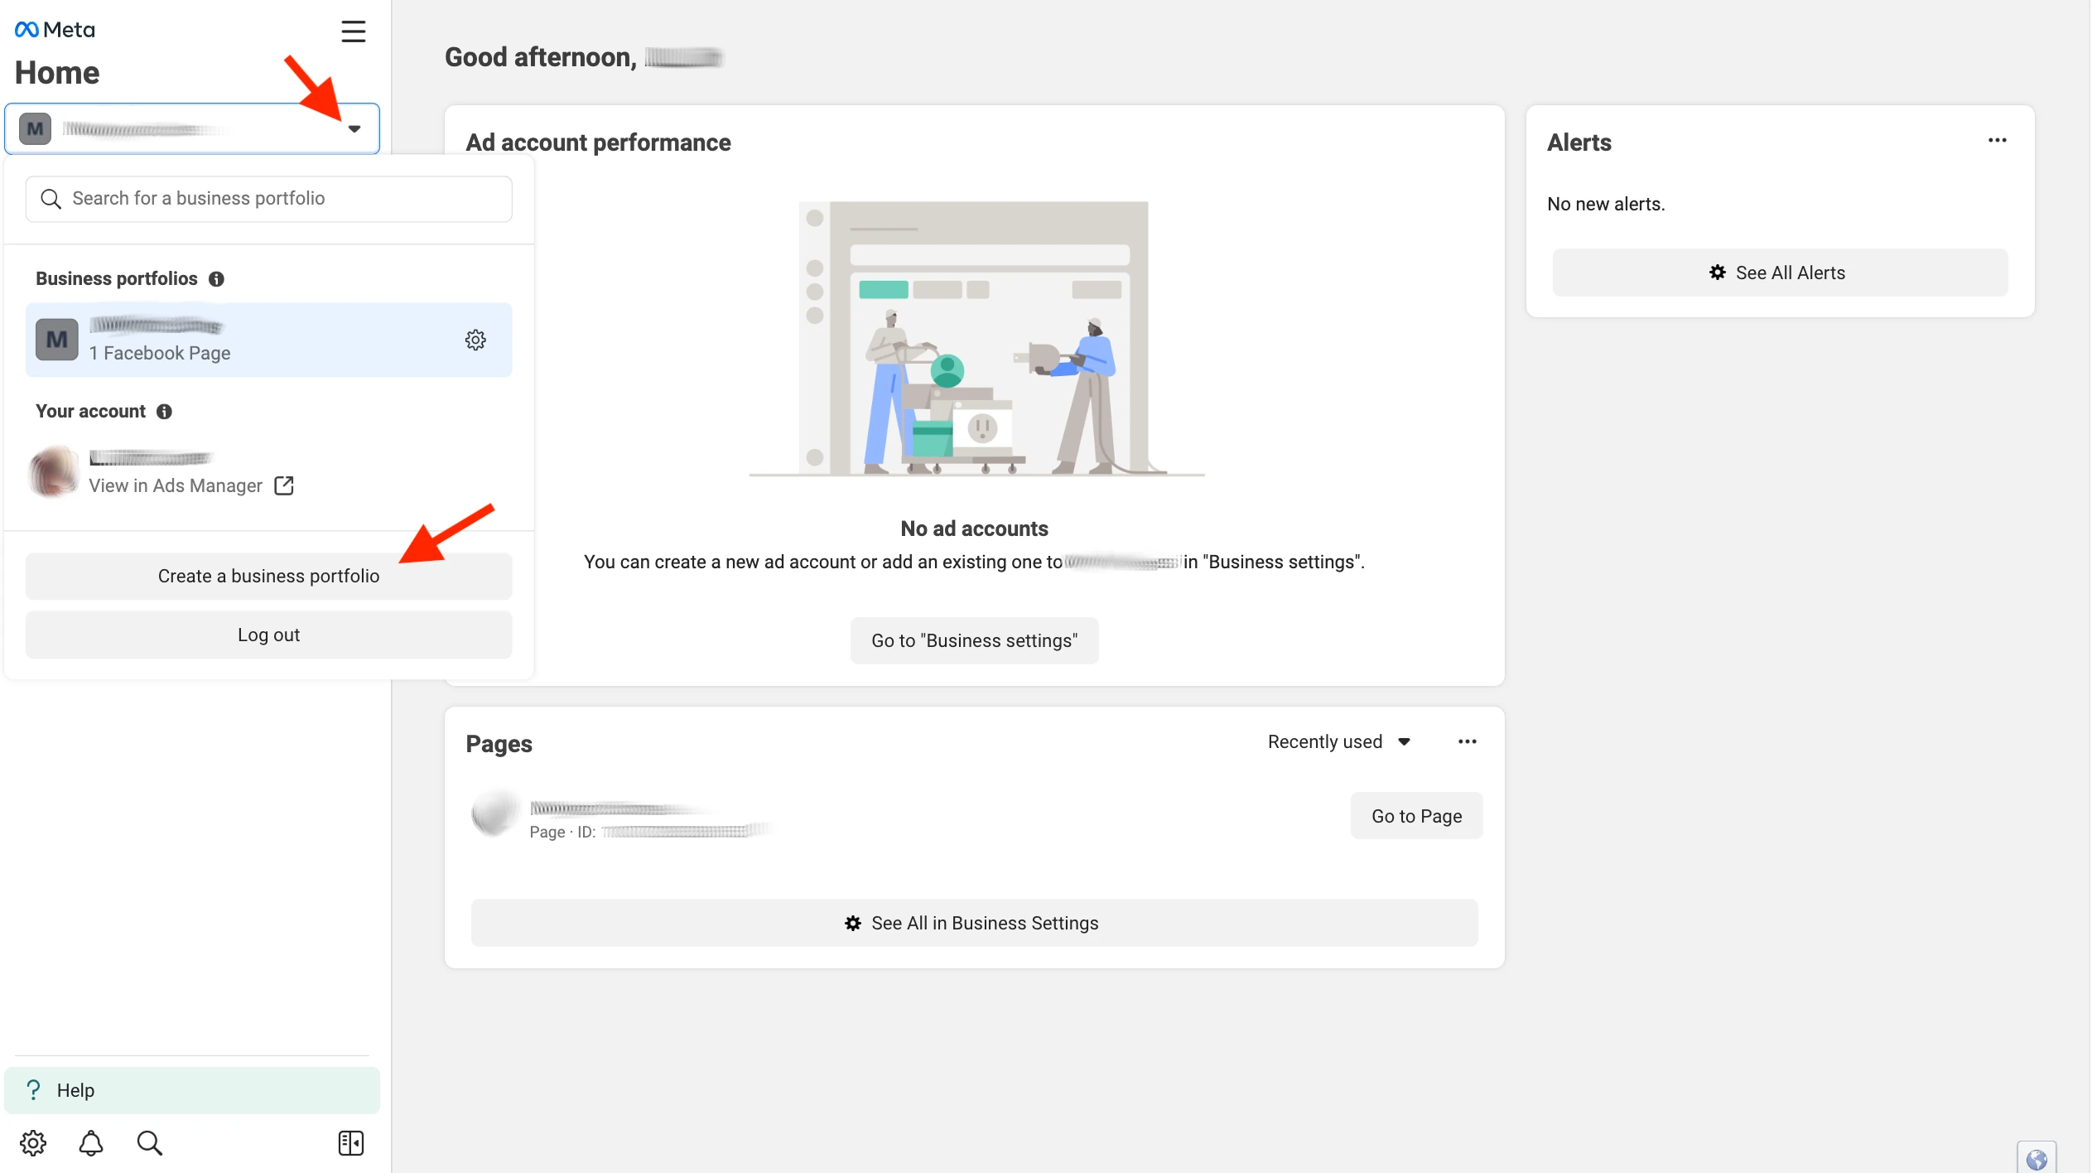
Task: Click the Business portfolios info icon
Action: 216,279
